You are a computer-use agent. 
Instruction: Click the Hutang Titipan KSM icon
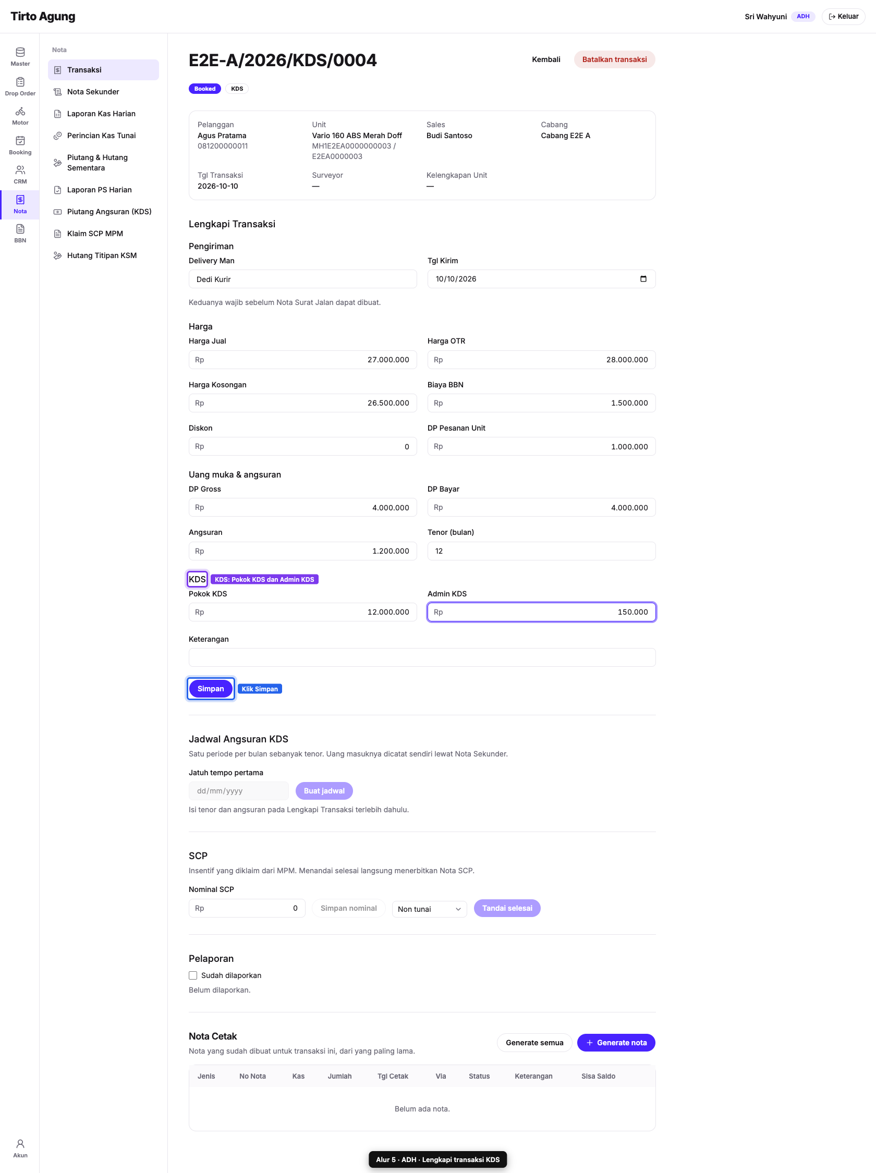[x=58, y=255]
